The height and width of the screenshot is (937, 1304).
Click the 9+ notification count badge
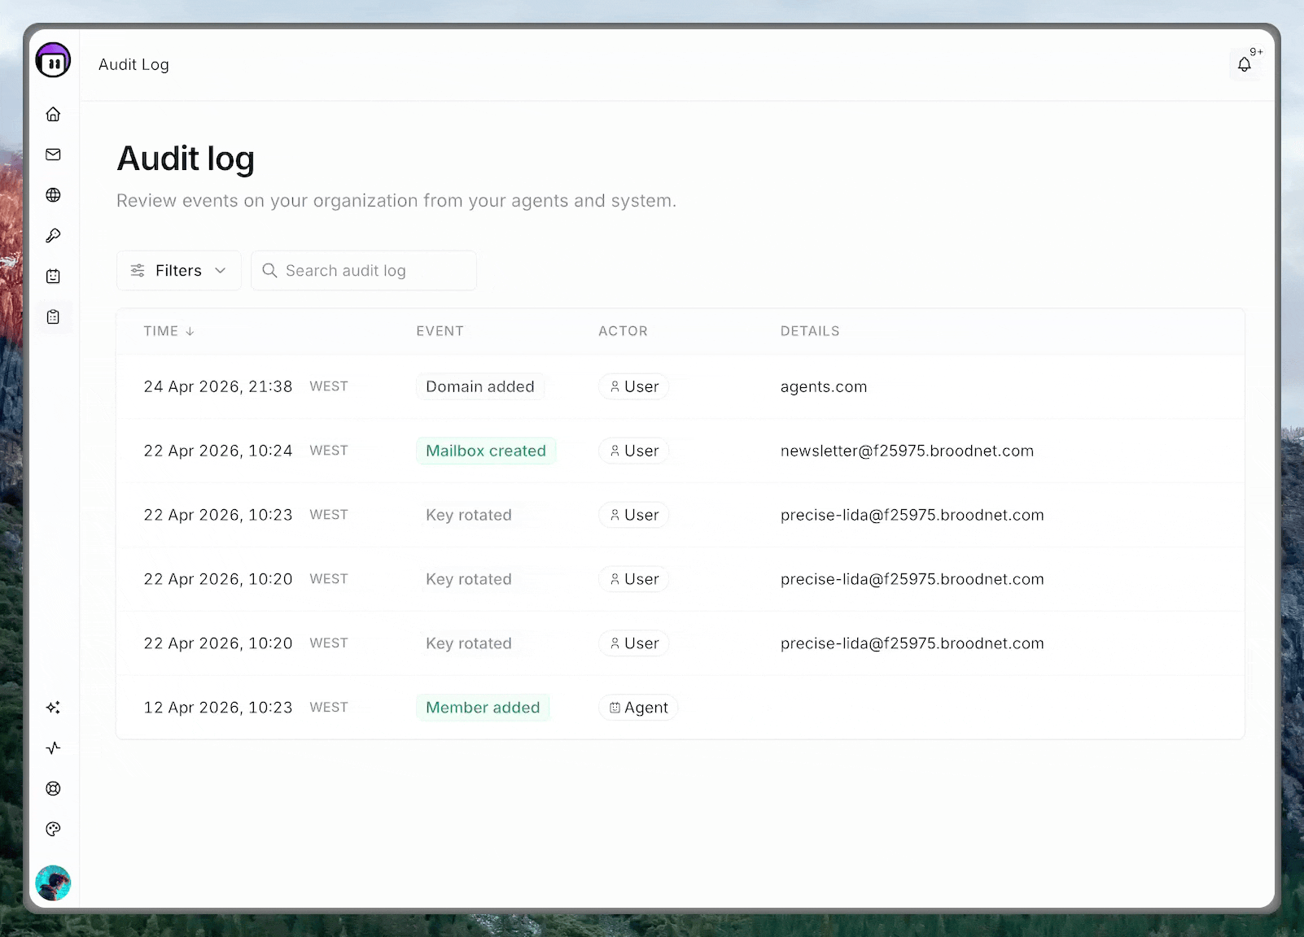point(1256,52)
